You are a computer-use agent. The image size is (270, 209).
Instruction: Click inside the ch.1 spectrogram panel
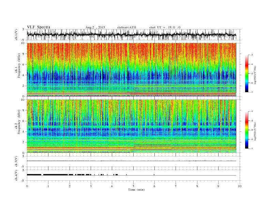(x=131, y=70)
